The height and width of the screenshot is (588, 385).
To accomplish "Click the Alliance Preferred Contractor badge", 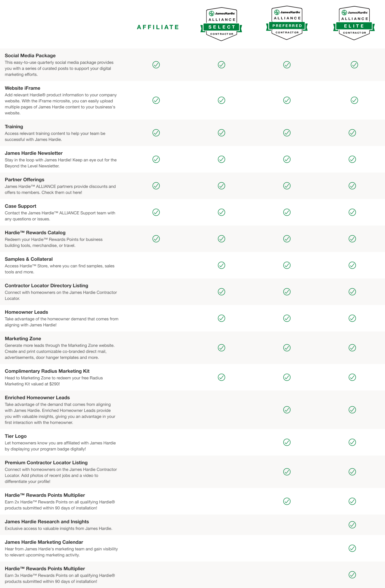I will click(x=287, y=23).
